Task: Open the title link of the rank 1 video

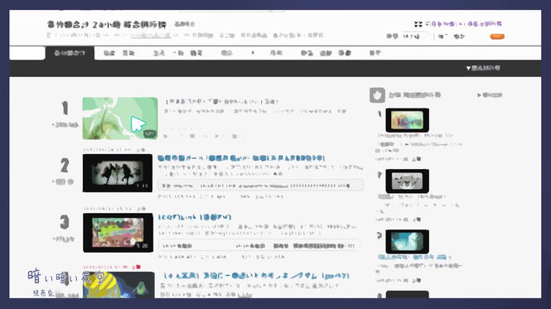Action: [x=222, y=102]
